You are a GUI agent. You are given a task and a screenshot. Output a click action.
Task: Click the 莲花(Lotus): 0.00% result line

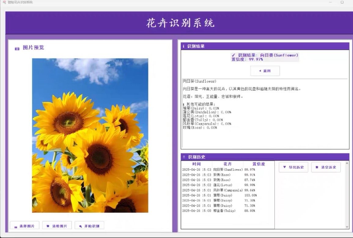(201, 116)
